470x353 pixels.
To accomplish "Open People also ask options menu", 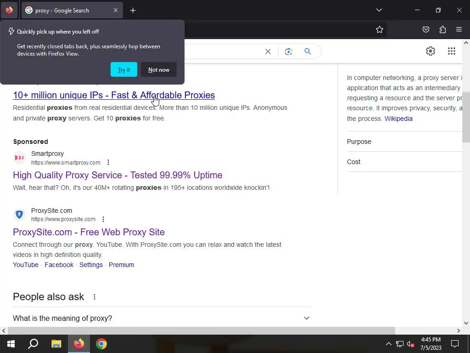I will point(95,297).
